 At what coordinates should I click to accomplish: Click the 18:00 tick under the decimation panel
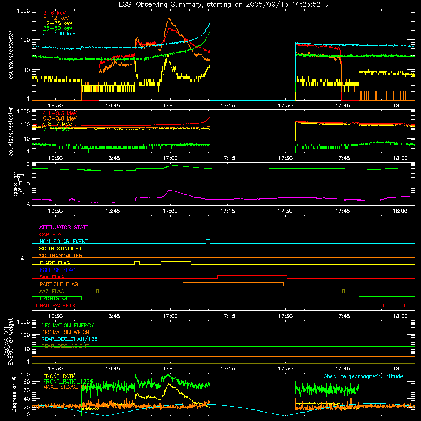pyautogui.click(x=400, y=369)
